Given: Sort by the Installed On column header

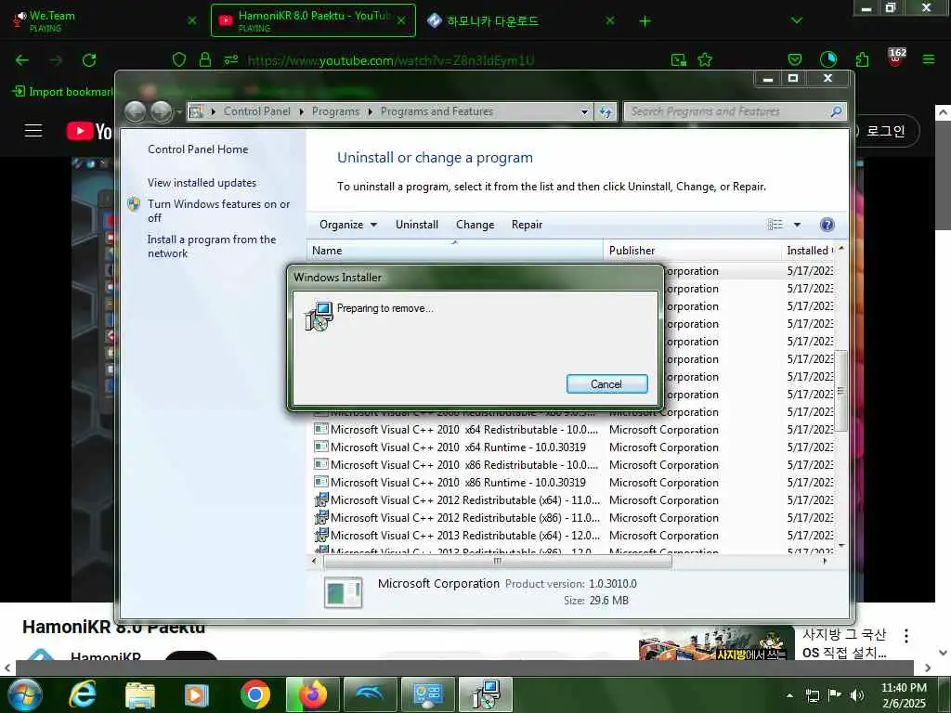Looking at the screenshot, I should pyautogui.click(x=809, y=251).
